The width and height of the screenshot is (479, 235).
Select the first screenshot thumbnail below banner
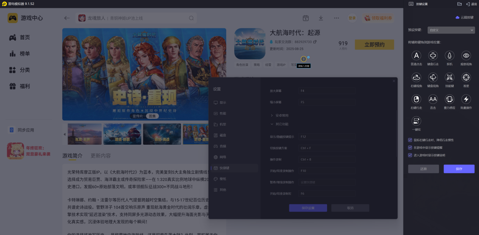85,134
